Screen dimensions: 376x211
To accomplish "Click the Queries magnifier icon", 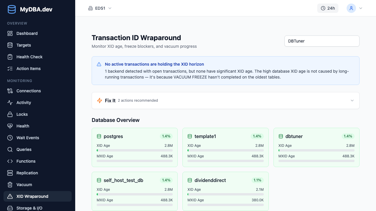I will (x=10, y=149).
